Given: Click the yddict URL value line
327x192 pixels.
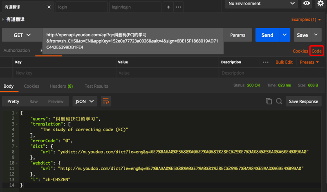Looking at the screenshot, I should pyautogui.click(x=183, y=152).
